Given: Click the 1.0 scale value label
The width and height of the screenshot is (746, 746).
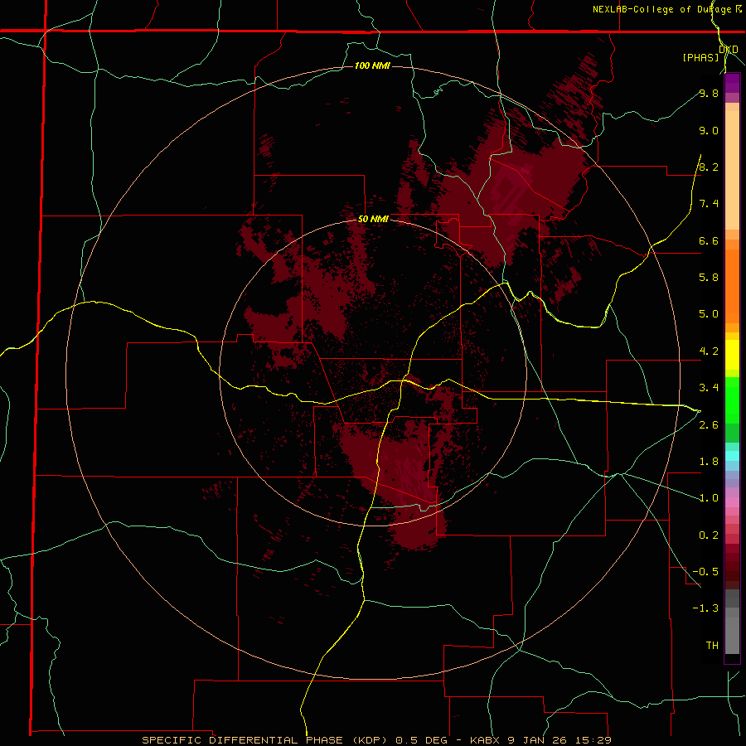Looking at the screenshot, I should [x=709, y=498].
